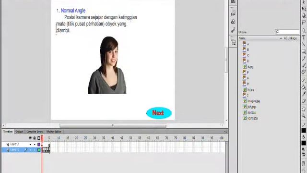Open the bottom icon in the collapsed panel dock
Image resolution: width=307 pixels, height=173 pixels.
[x=233, y=42]
